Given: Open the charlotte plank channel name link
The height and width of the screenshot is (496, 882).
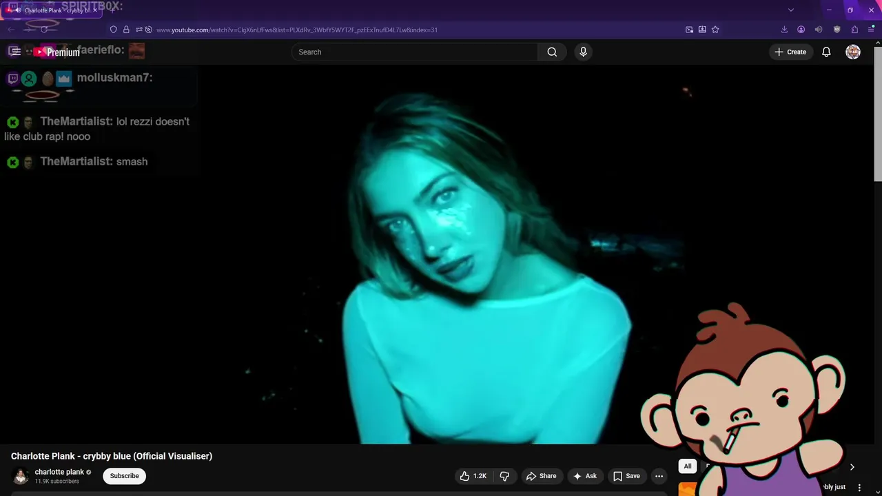Looking at the screenshot, I should pyautogui.click(x=59, y=472).
